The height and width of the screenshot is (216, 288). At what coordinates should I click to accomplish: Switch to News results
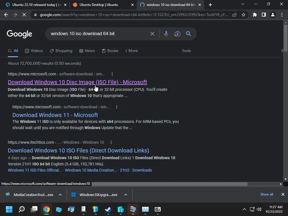coord(87,51)
